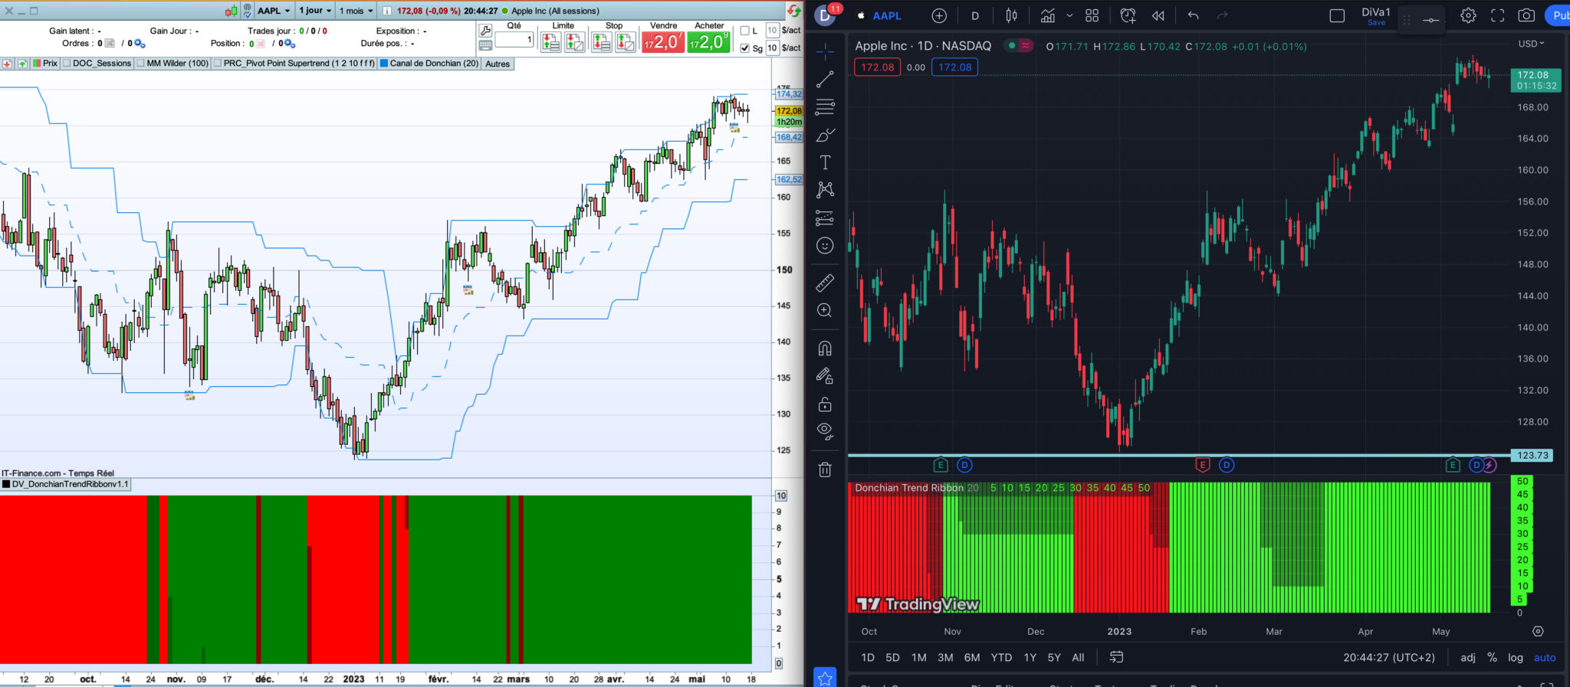Open the time axis settings icon
This screenshot has width=1570, height=687.
pyautogui.click(x=1538, y=631)
